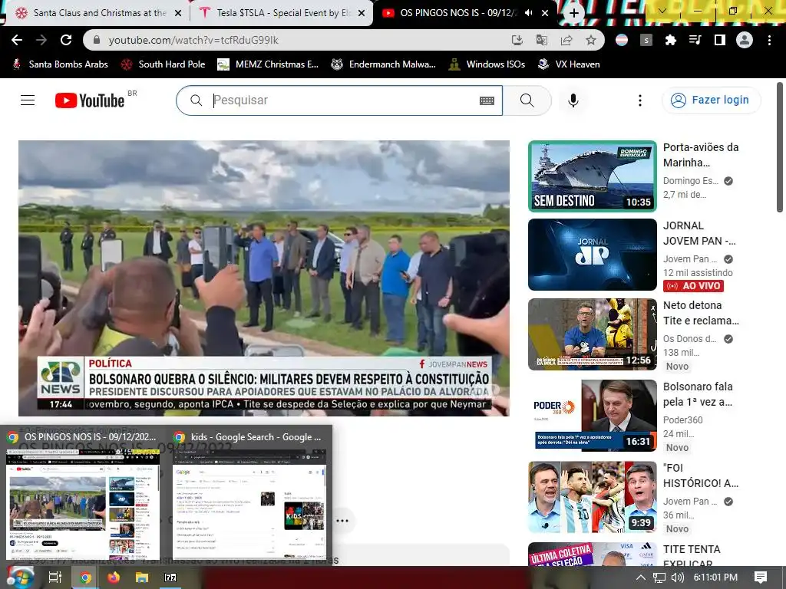Click the Neto detona Tite e reclama title
Image resolution: width=786 pixels, height=589 pixels.
coord(701,313)
